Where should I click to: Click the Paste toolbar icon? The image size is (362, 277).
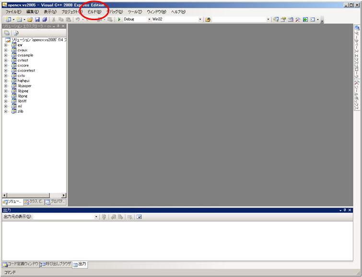click(x=69, y=20)
